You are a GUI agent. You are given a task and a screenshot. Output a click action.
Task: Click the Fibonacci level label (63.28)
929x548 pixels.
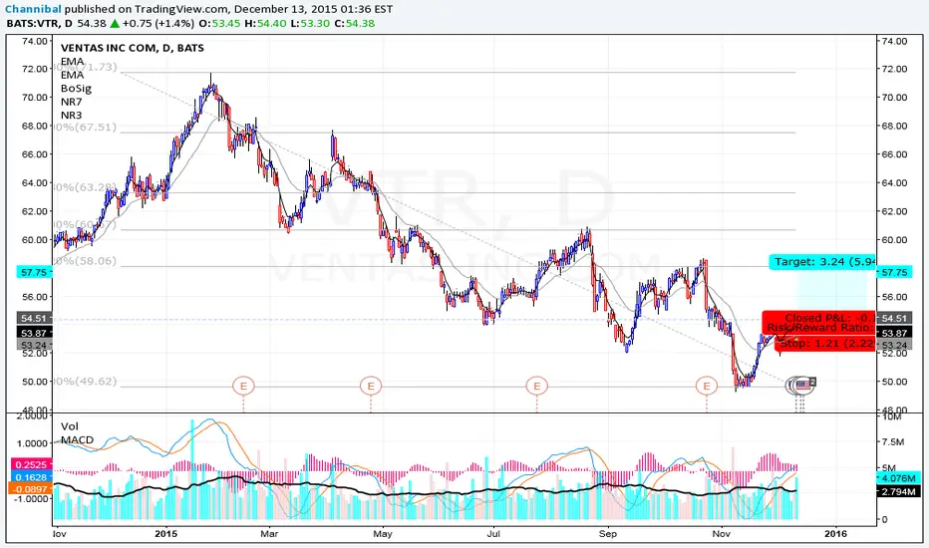point(86,187)
